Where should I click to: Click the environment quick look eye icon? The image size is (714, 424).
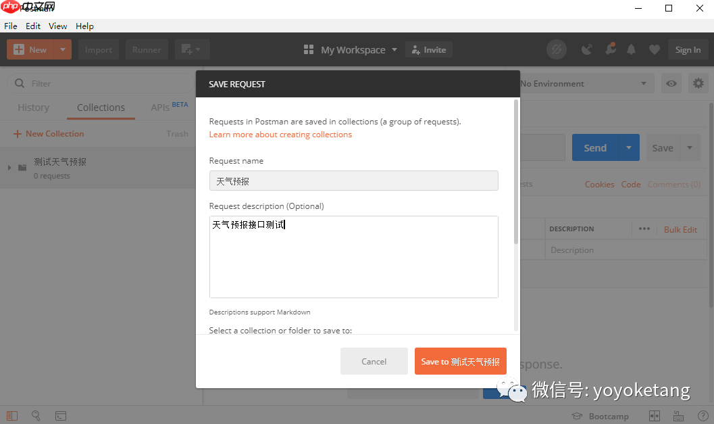click(671, 83)
